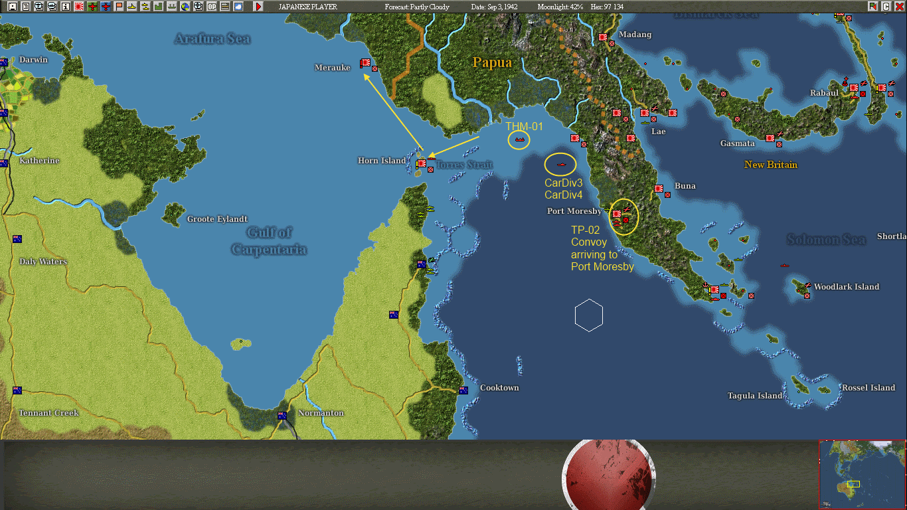Screen dimensions: 907x510
Task: Click the blue naval air icon
Action: tap(106, 6)
